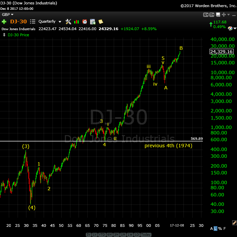Click the ruler drawing tools icon
Viewport: 237px width, 237px height.
[x=234, y=223]
